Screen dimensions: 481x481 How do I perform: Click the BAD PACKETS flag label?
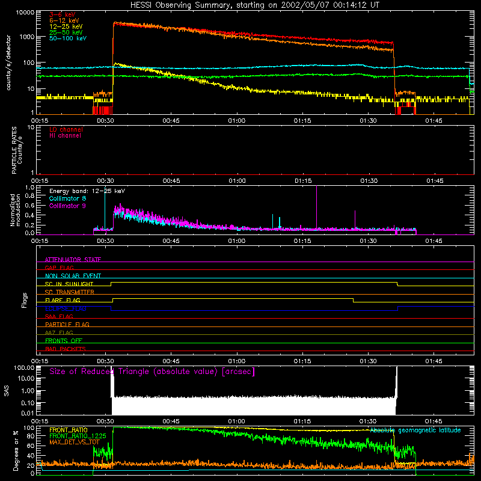click(66, 349)
